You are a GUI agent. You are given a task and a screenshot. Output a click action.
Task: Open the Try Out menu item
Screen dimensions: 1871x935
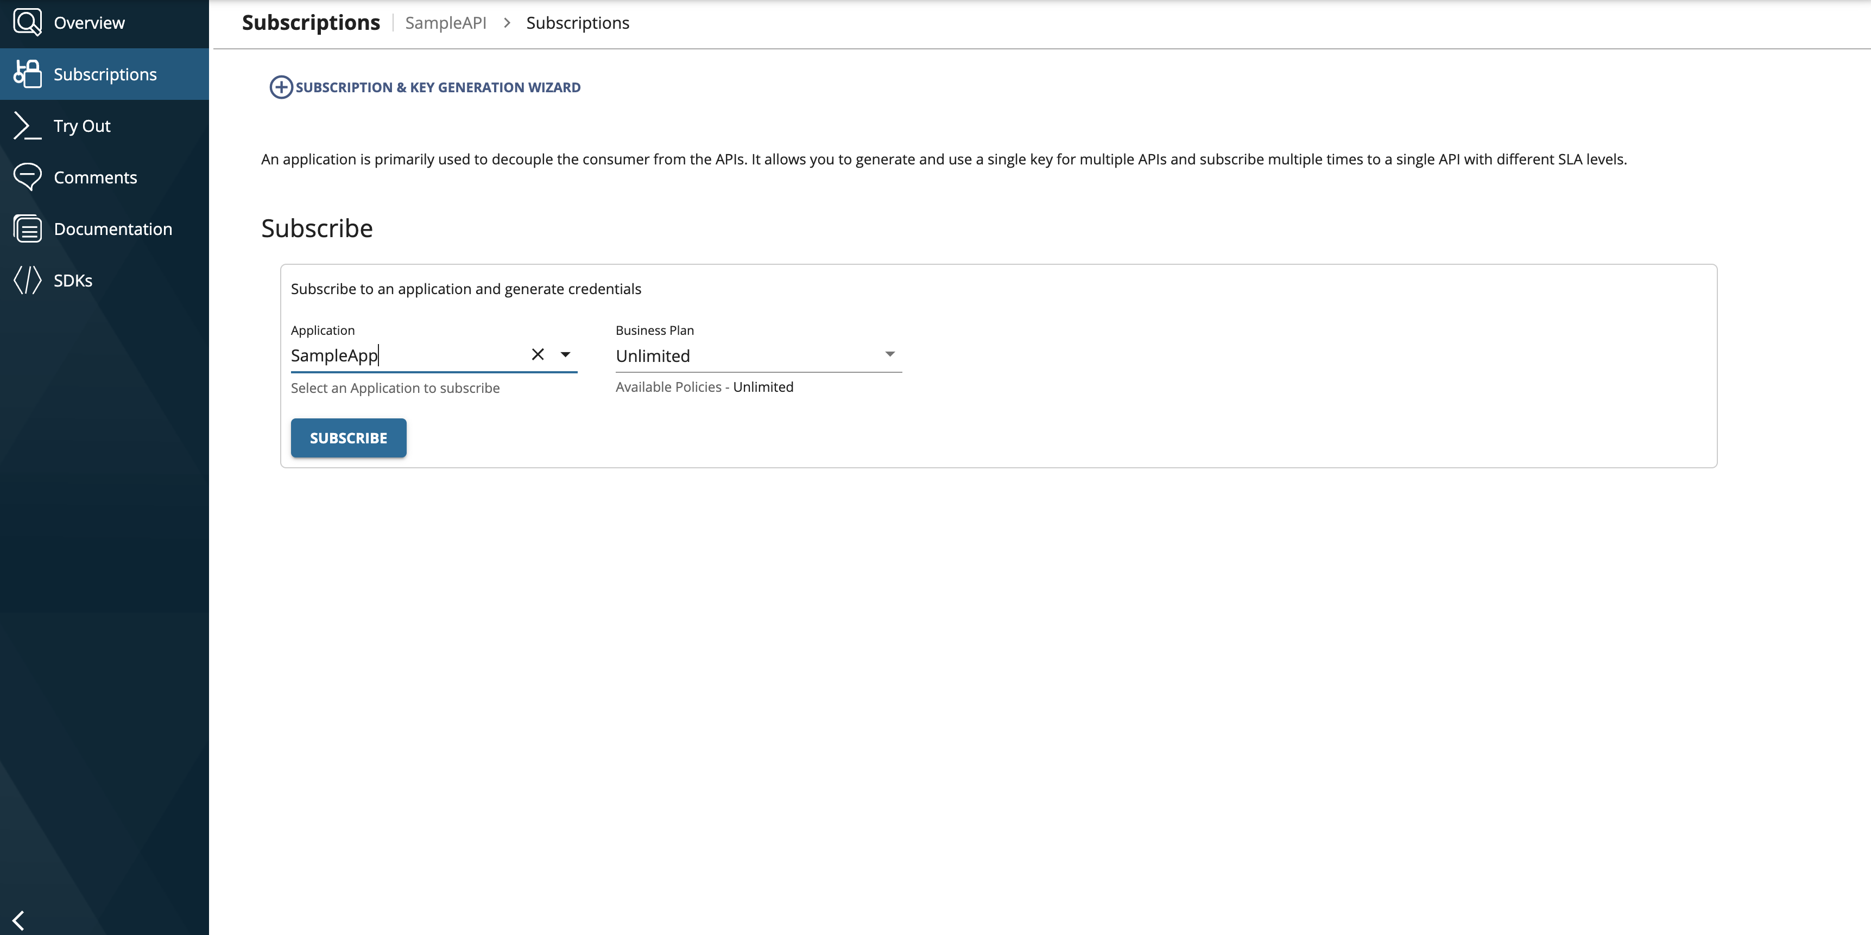(82, 125)
